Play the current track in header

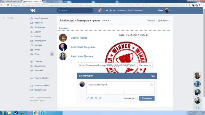[111, 11]
